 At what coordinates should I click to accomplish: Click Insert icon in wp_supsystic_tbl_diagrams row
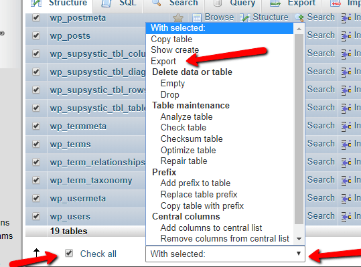pyautogui.click(x=346, y=72)
